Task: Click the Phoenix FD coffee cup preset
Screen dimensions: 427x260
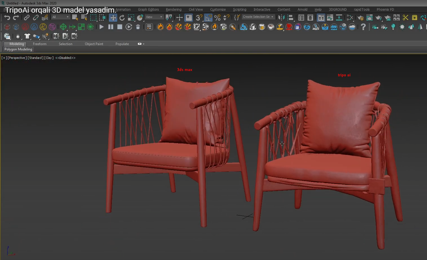Action: point(271,27)
